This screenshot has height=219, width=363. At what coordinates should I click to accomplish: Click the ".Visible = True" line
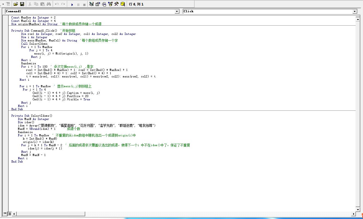pyautogui.click(x=61, y=99)
